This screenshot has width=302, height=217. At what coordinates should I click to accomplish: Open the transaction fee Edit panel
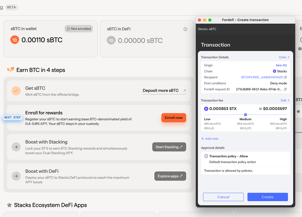pos(285,100)
